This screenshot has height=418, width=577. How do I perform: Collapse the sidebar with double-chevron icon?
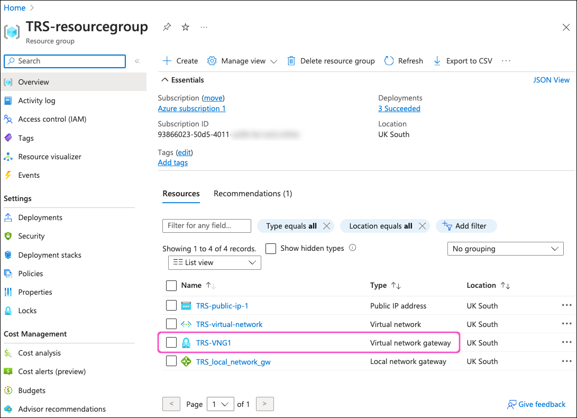[137, 61]
